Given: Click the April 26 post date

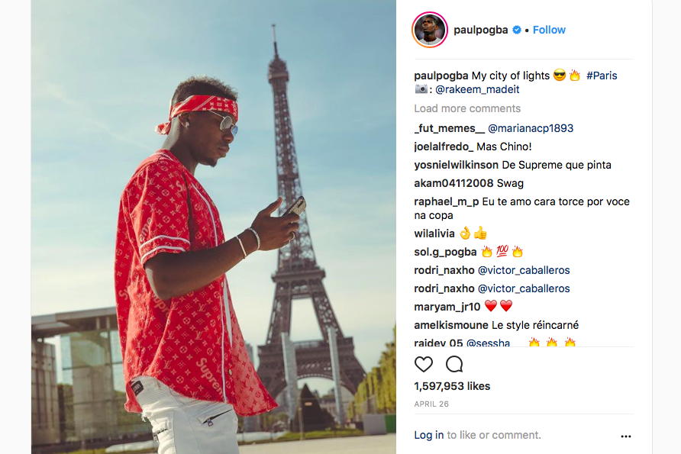Looking at the screenshot, I should point(431,404).
